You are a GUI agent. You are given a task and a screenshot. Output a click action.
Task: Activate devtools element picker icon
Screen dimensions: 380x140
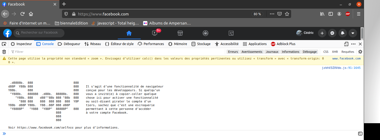(4, 44)
